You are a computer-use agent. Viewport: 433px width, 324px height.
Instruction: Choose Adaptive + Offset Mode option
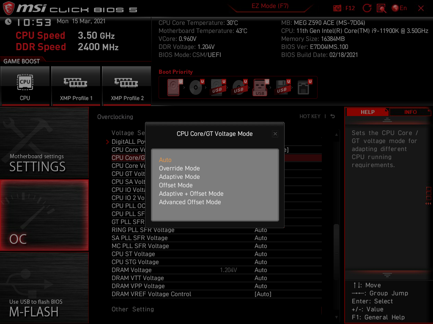tap(191, 194)
